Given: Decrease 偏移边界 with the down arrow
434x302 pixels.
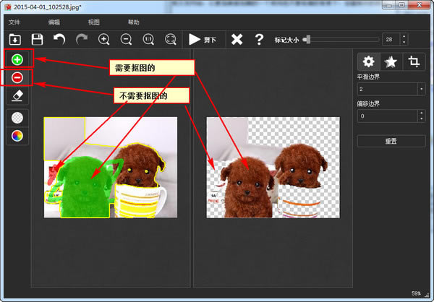Looking at the screenshot, I should (x=421, y=119).
